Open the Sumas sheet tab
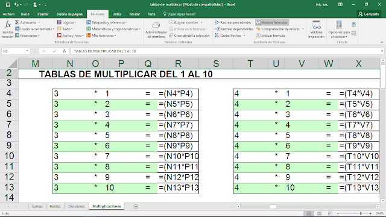This screenshot has height=217, width=386. [x=37, y=206]
